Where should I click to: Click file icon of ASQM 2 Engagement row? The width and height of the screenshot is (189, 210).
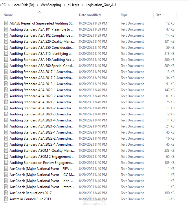pyautogui.click(x=6, y=157)
